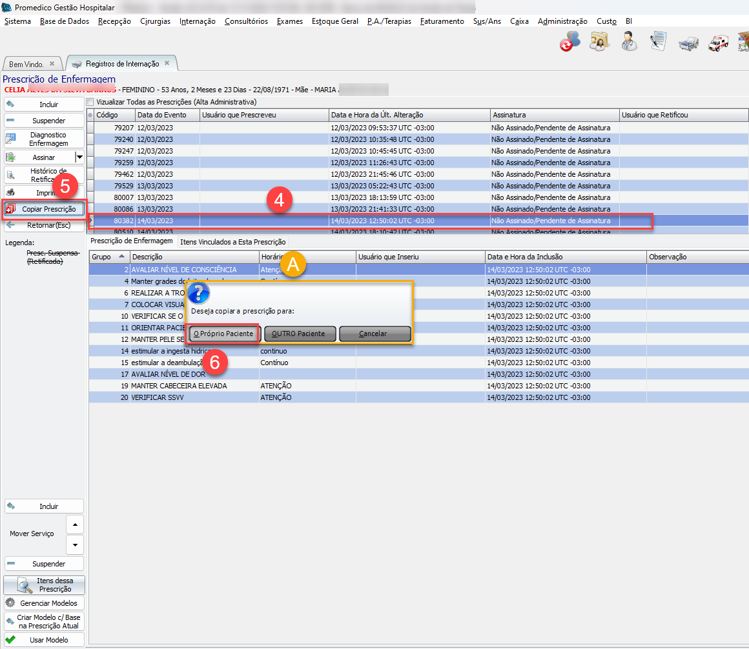Open the Faturamento menu
This screenshot has height=649, width=749.
pyautogui.click(x=442, y=21)
